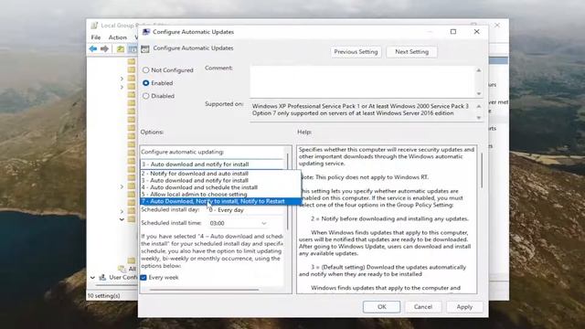The image size is (585, 329).
Task: Choose option 5 Allow local admin to choose setting
Action: (220, 194)
